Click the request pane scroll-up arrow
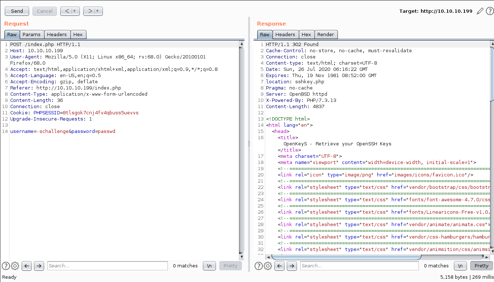Image resolution: width=494 pixels, height=282 pixels. (x=242, y=43)
